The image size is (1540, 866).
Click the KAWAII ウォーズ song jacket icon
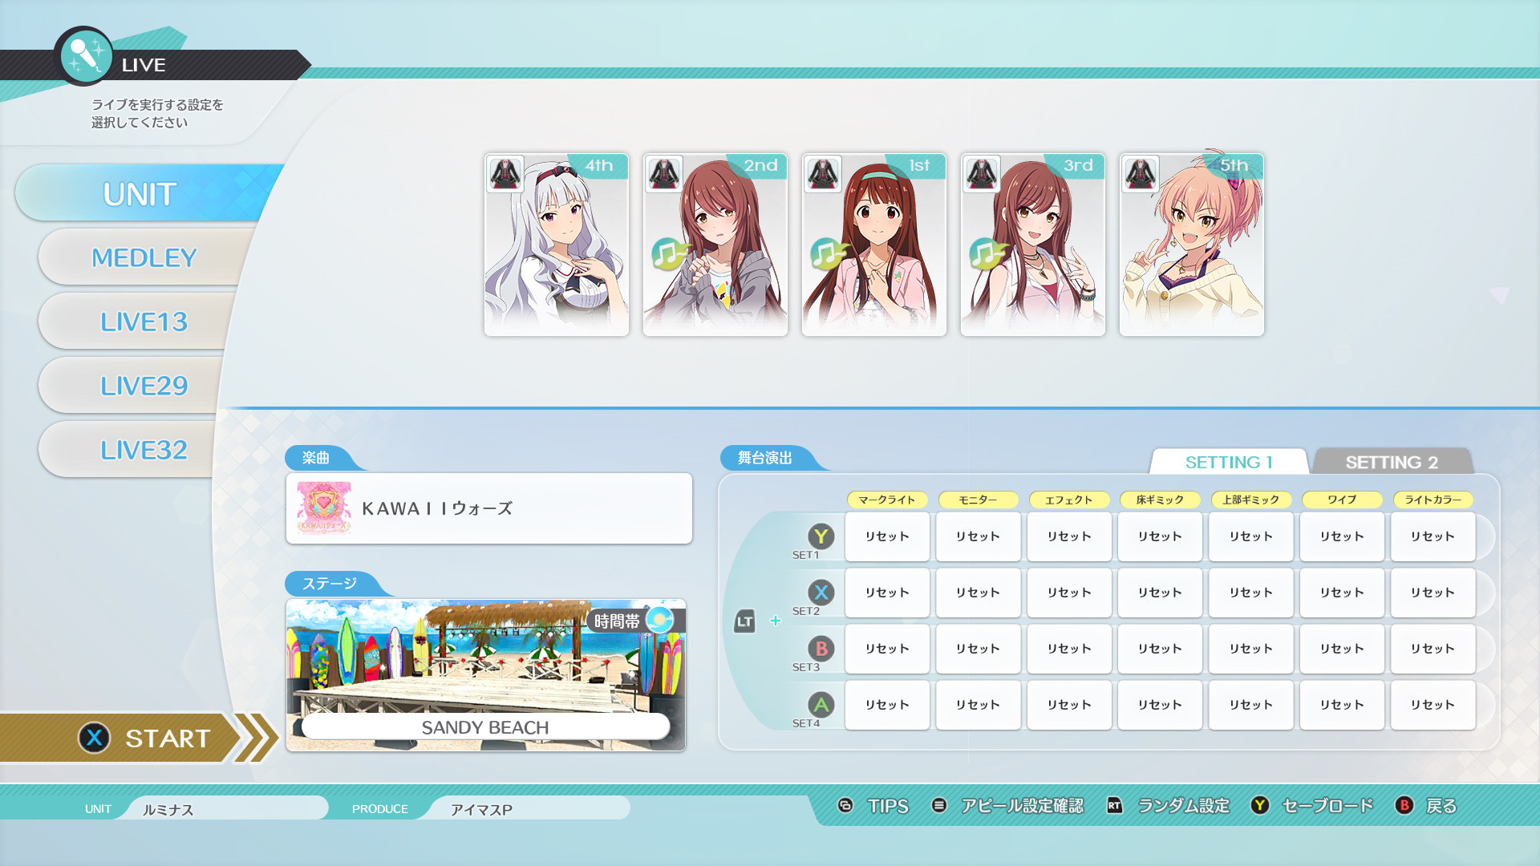(324, 508)
